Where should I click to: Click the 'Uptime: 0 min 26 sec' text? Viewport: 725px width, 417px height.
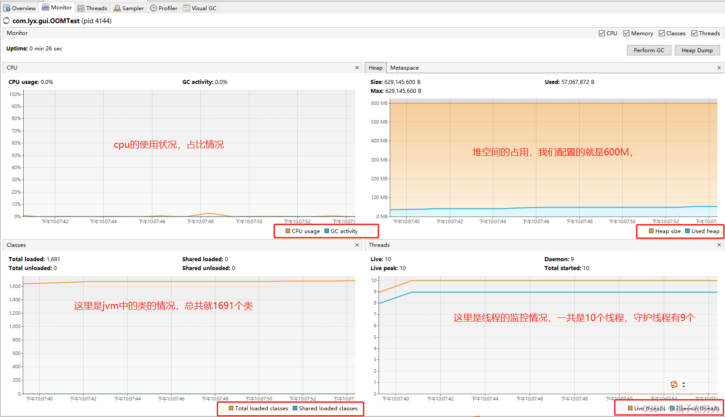[34, 49]
